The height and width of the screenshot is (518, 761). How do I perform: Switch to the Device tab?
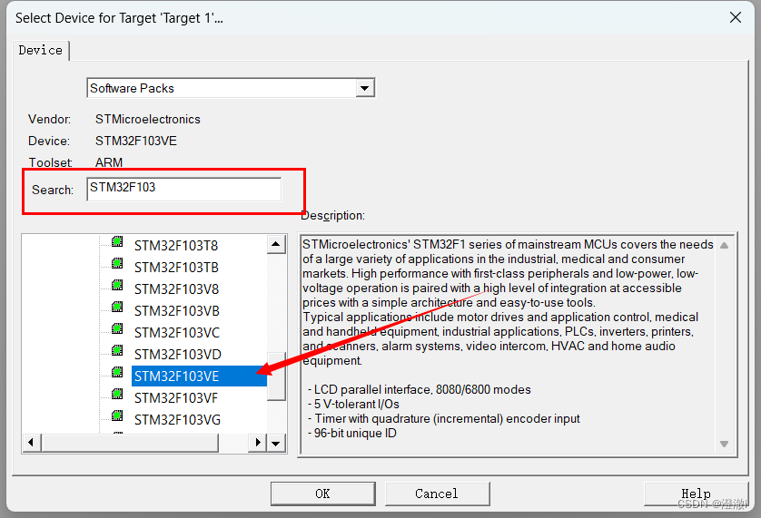(x=41, y=51)
